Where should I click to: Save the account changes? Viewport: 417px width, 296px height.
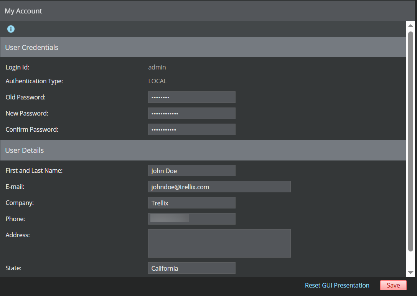pyautogui.click(x=393, y=285)
